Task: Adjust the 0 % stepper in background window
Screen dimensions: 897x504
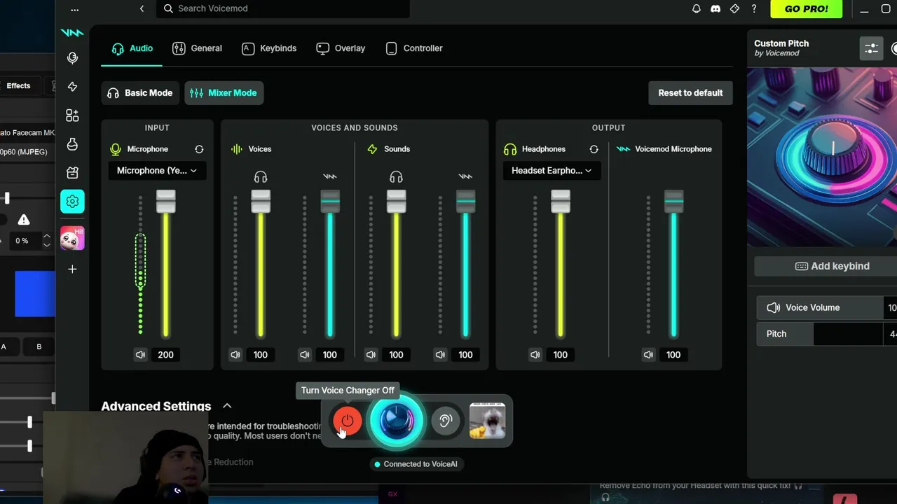Action: 46,240
